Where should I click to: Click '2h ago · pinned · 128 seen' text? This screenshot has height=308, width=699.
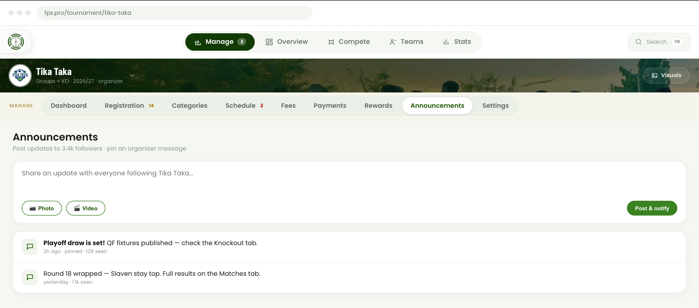[x=75, y=251]
